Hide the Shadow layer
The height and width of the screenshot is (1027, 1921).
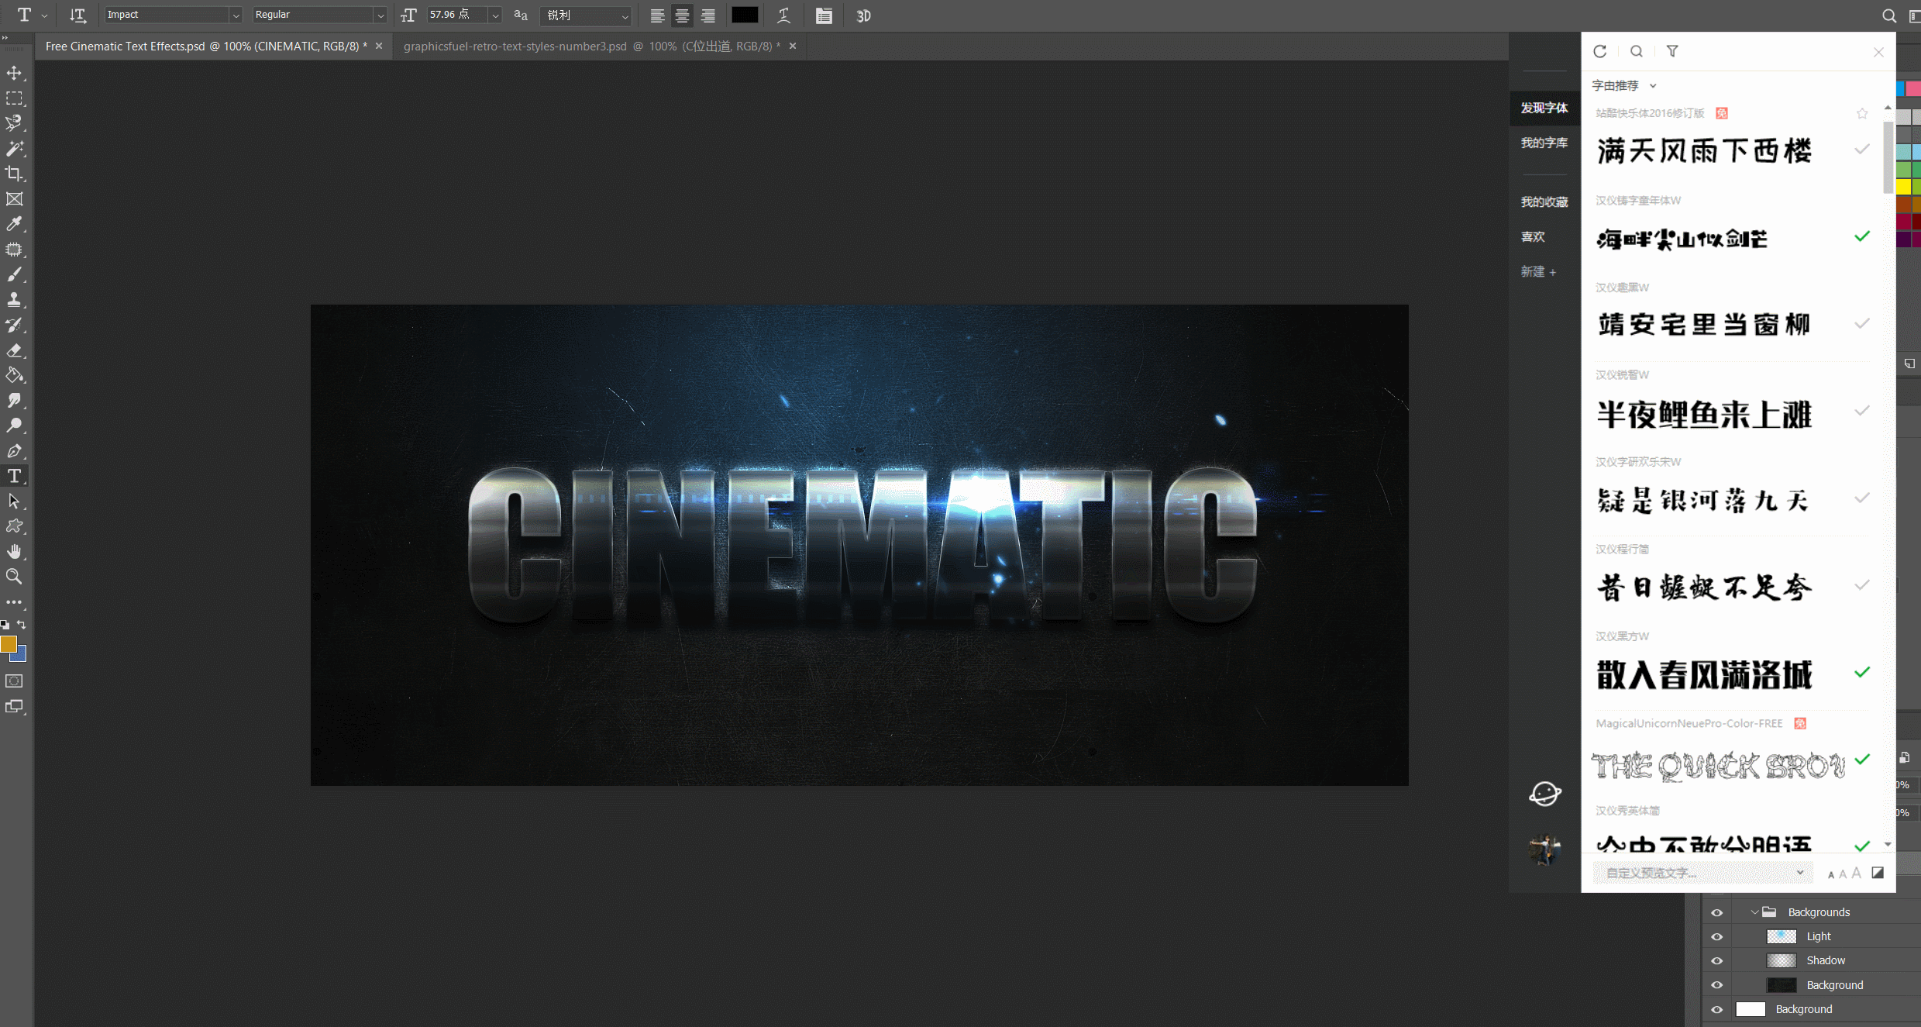point(1717,960)
